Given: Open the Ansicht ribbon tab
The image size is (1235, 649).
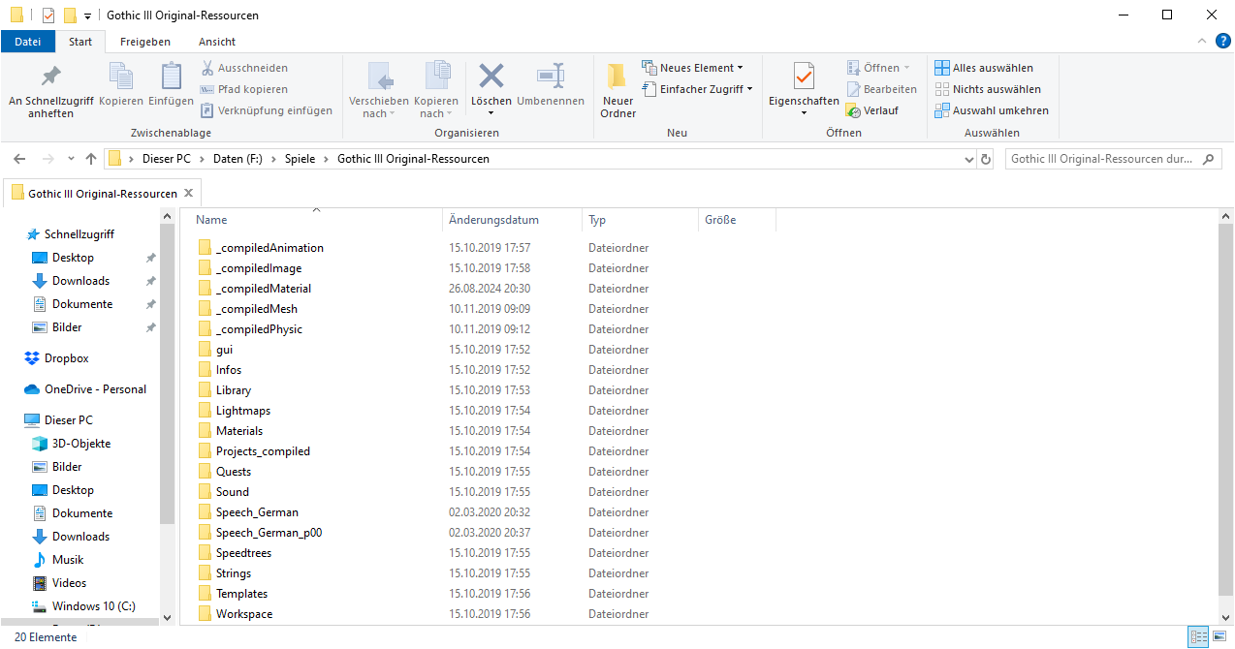Looking at the screenshot, I should pos(217,42).
